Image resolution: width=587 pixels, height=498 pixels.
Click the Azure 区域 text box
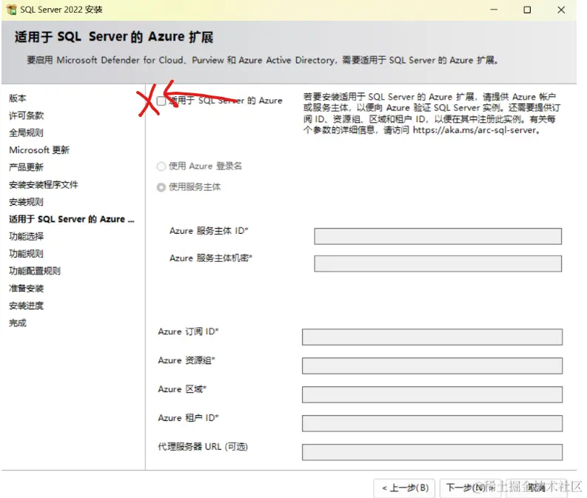(x=432, y=394)
